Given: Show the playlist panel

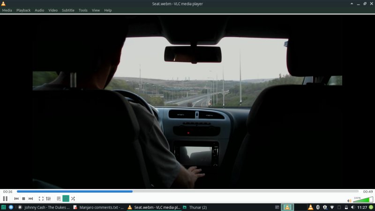Looking at the screenshot, I should click(x=59, y=198).
